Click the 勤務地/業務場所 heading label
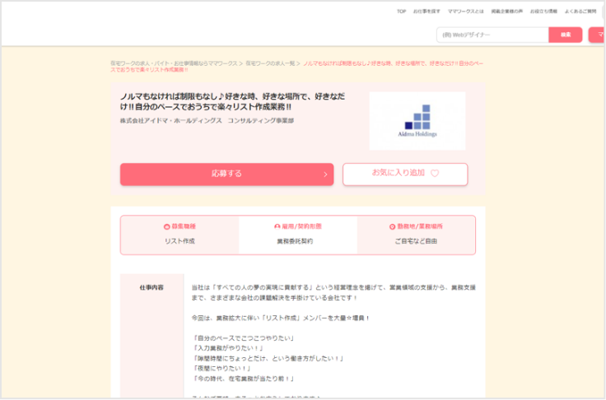The width and height of the screenshot is (606, 400). click(x=420, y=226)
